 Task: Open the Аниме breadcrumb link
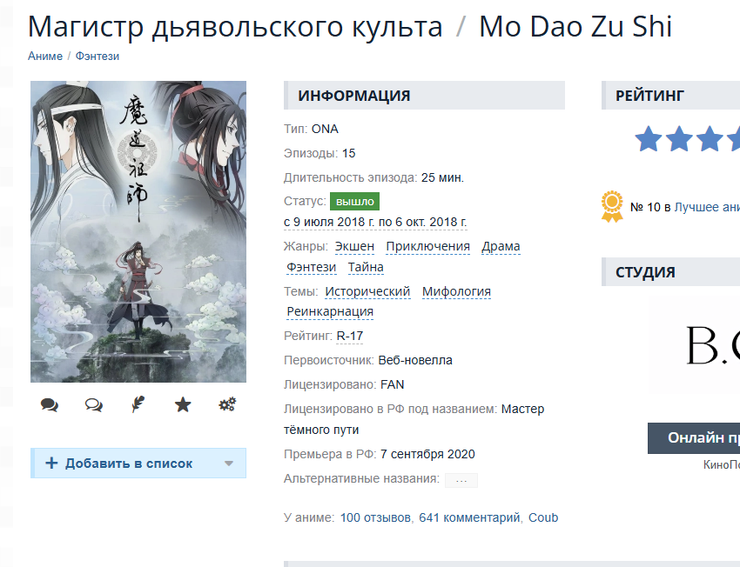click(45, 56)
